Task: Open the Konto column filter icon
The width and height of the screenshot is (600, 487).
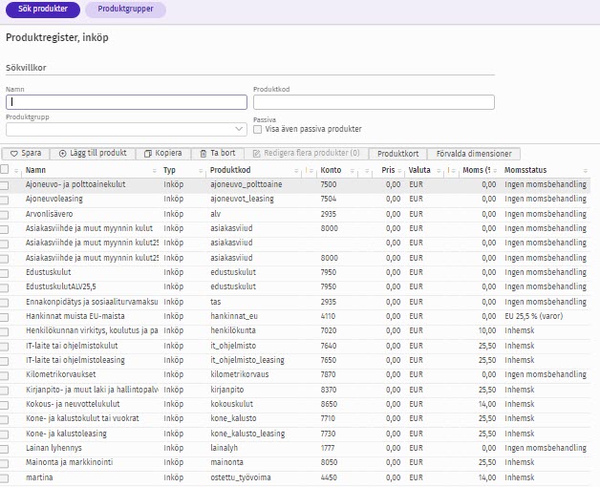Action: pos(353,171)
